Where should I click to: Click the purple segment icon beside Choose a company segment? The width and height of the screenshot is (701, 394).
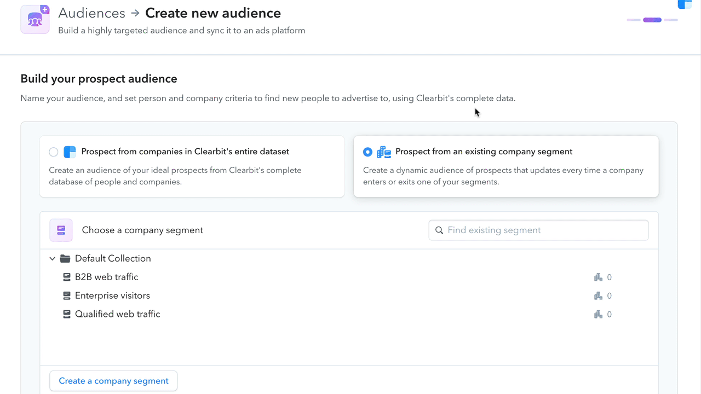pos(61,230)
